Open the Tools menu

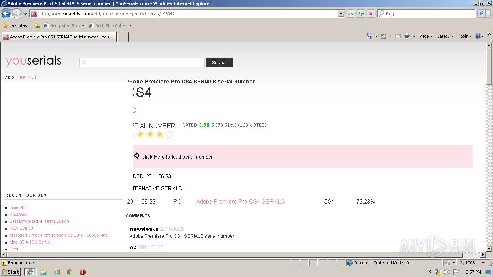(x=464, y=36)
